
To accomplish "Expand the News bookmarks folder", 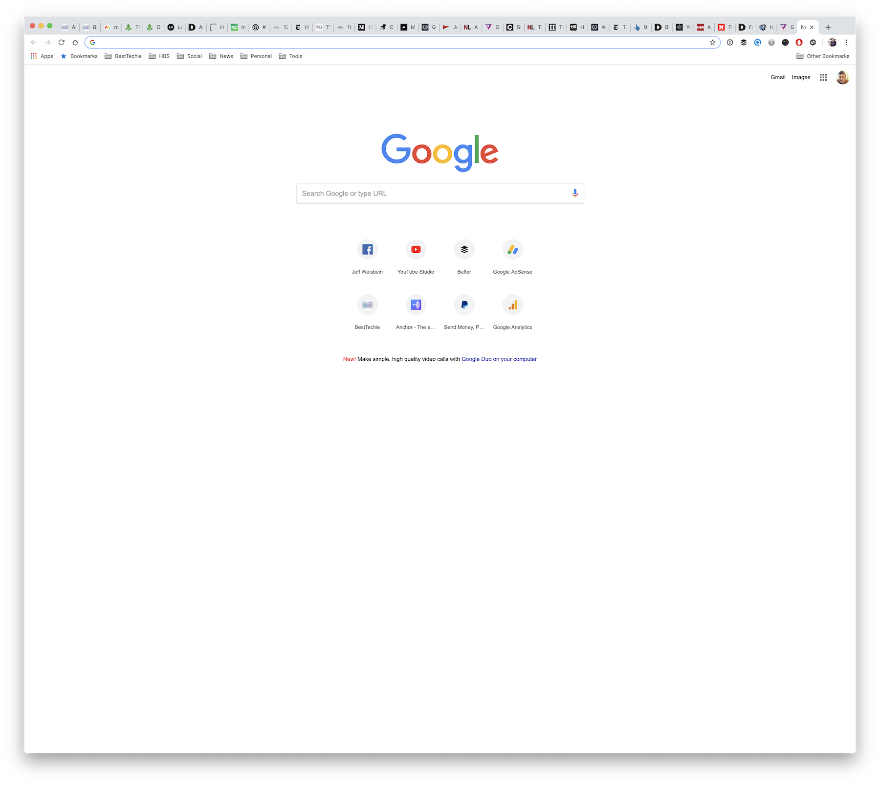I will click(221, 56).
